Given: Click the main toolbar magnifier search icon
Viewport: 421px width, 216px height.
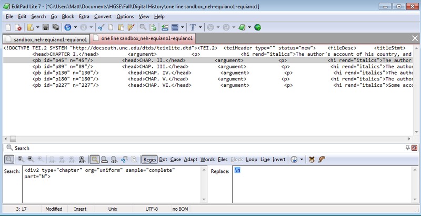Looking at the screenshot, I should (143, 27).
